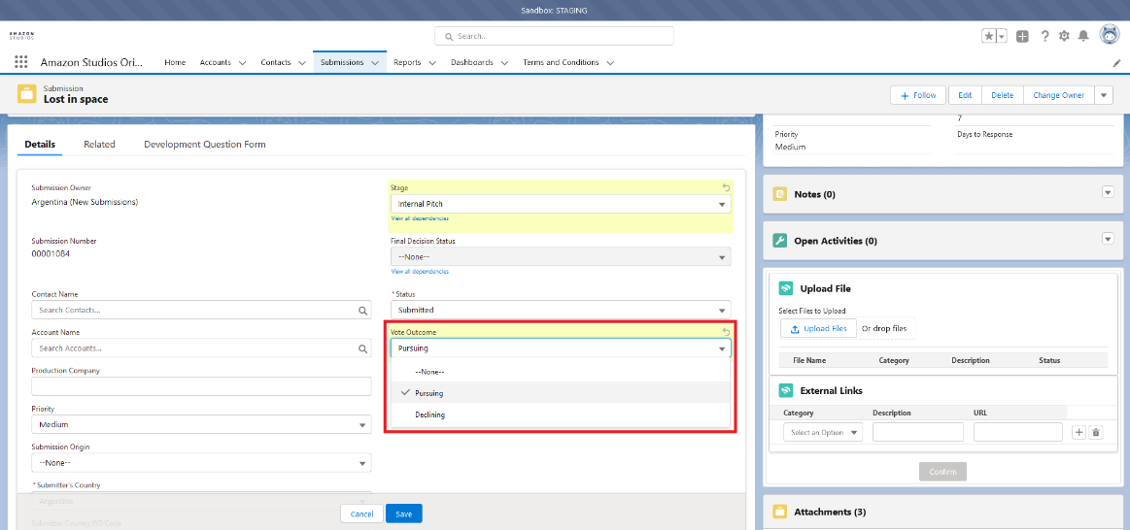Click the Attachments folder icon

click(x=780, y=512)
